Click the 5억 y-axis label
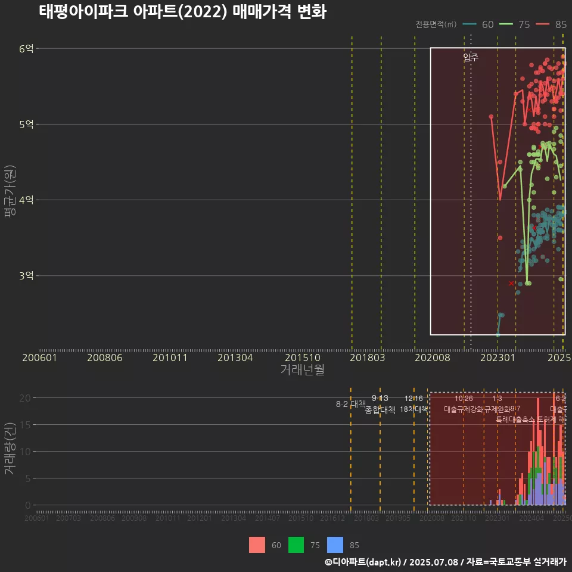 (x=26, y=125)
